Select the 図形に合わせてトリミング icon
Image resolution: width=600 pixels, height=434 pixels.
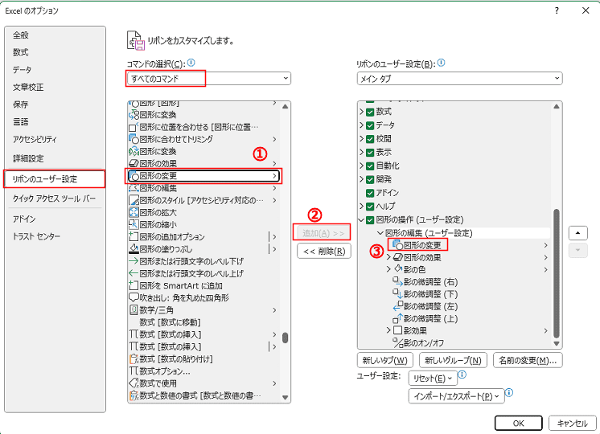click(x=134, y=139)
